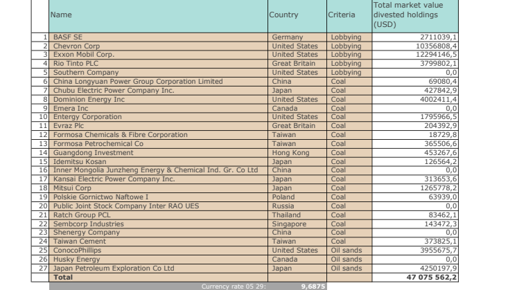The width and height of the screenshot is (517, 290).
Task: Select Formosa Petrochemical Co
Action: pyautogui.click(x=158, y=144)
